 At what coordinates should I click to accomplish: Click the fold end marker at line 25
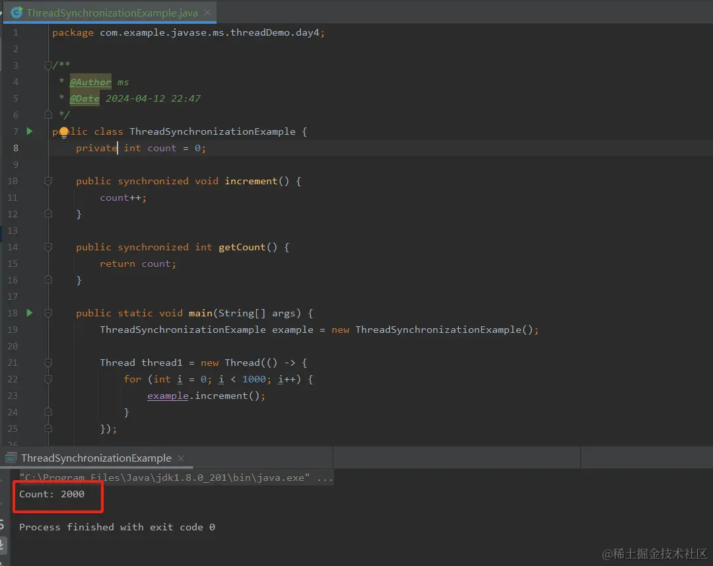click(48, 429)
